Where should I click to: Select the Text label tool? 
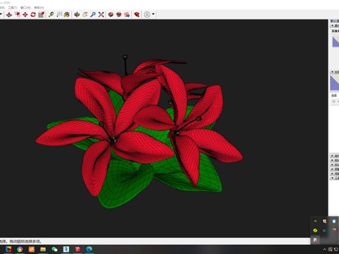[59, 15]
